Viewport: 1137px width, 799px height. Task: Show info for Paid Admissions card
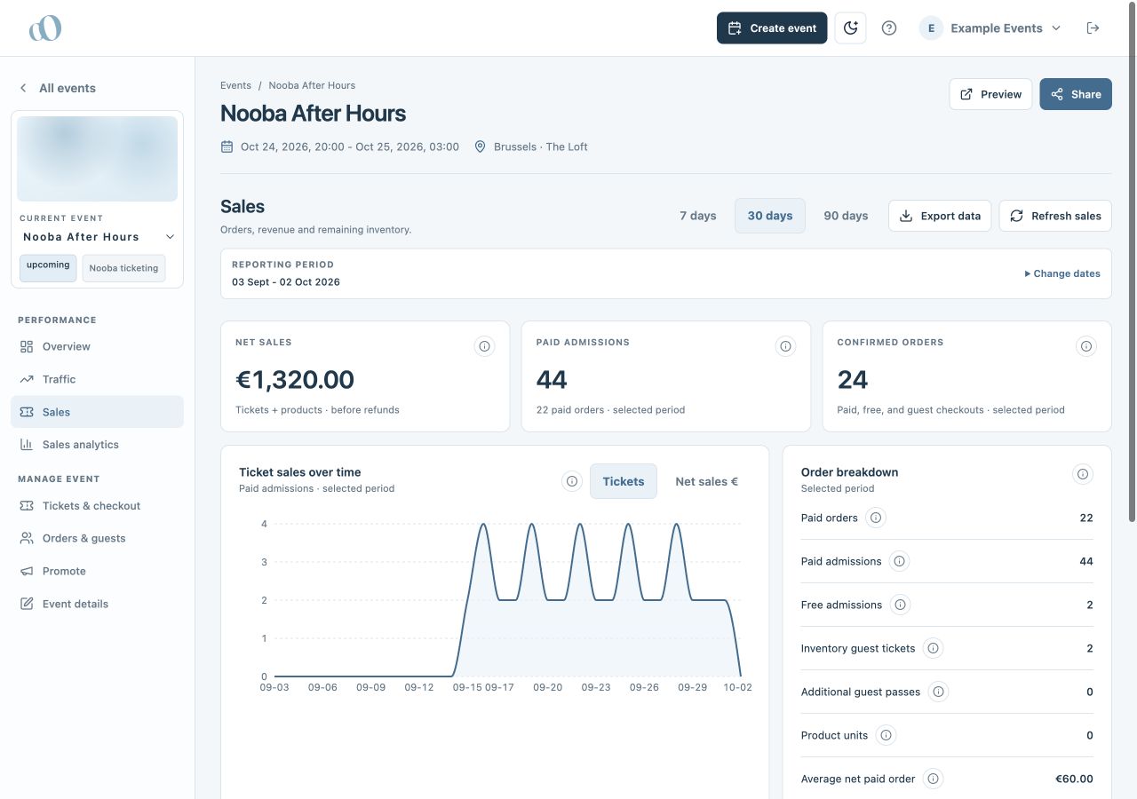coord(785,346)
